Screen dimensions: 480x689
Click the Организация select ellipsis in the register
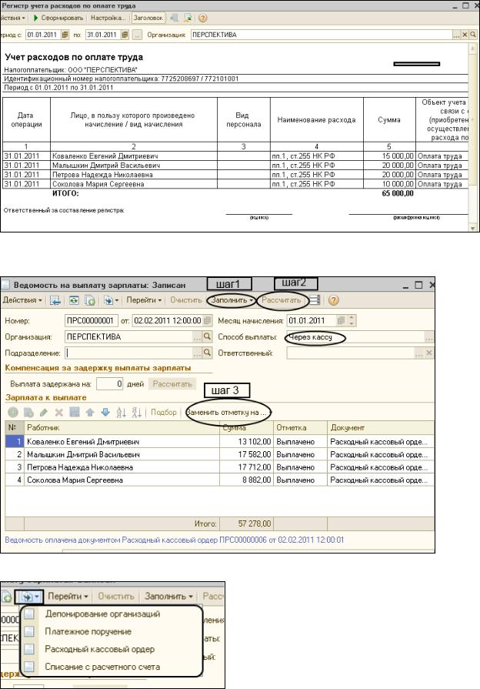coord(457,35)
